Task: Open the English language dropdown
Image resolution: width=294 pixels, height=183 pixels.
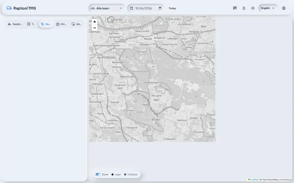Action: pyautogui.click(x=268, y=8)
